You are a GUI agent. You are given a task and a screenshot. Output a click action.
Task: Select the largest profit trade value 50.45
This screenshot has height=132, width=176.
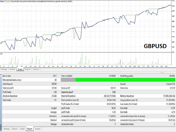113,108
